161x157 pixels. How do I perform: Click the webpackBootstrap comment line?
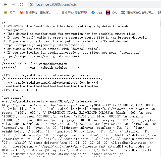coord(34,64)
